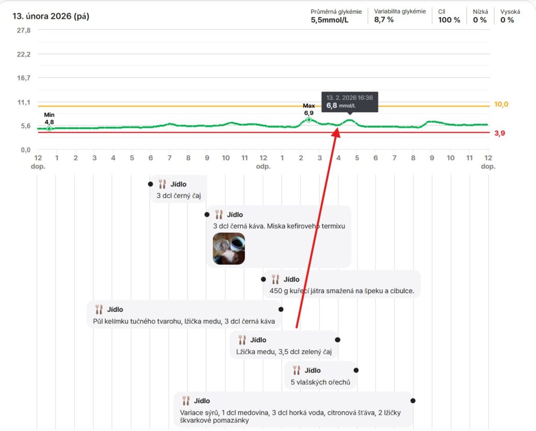Click the 16:36 glucose tooltip

pos(350,102)
